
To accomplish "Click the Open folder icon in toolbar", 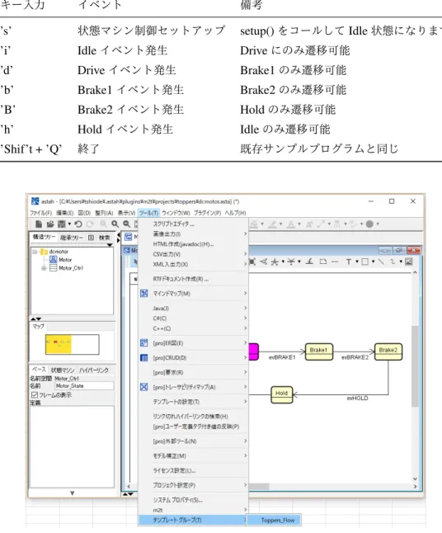I will point(50,224).
